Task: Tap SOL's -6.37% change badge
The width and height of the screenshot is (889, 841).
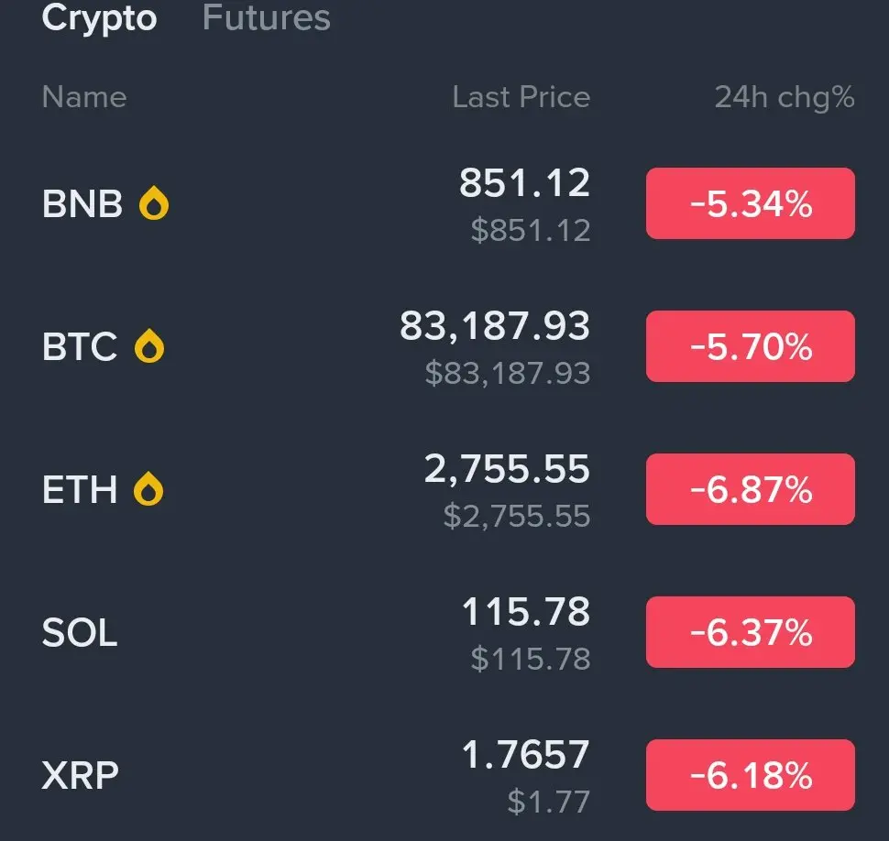Action: click(x=750, y=632)
